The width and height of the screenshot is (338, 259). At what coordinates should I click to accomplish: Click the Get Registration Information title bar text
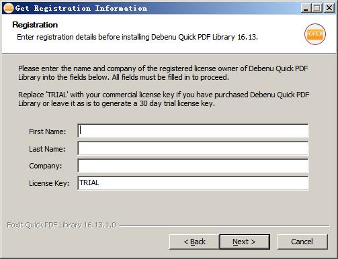click(81, 8)
